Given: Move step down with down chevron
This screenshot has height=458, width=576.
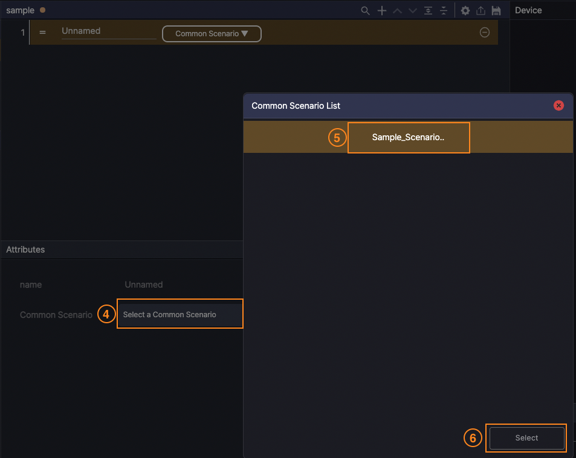Looking at the screenshot, I should click(413, 11).
